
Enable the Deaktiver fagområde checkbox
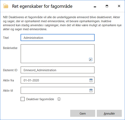tap(22, 99)
